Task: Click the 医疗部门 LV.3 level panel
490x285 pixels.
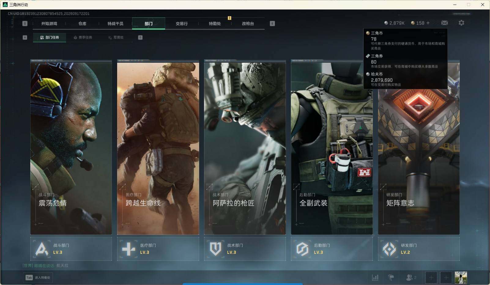Action: pos(158,249)
